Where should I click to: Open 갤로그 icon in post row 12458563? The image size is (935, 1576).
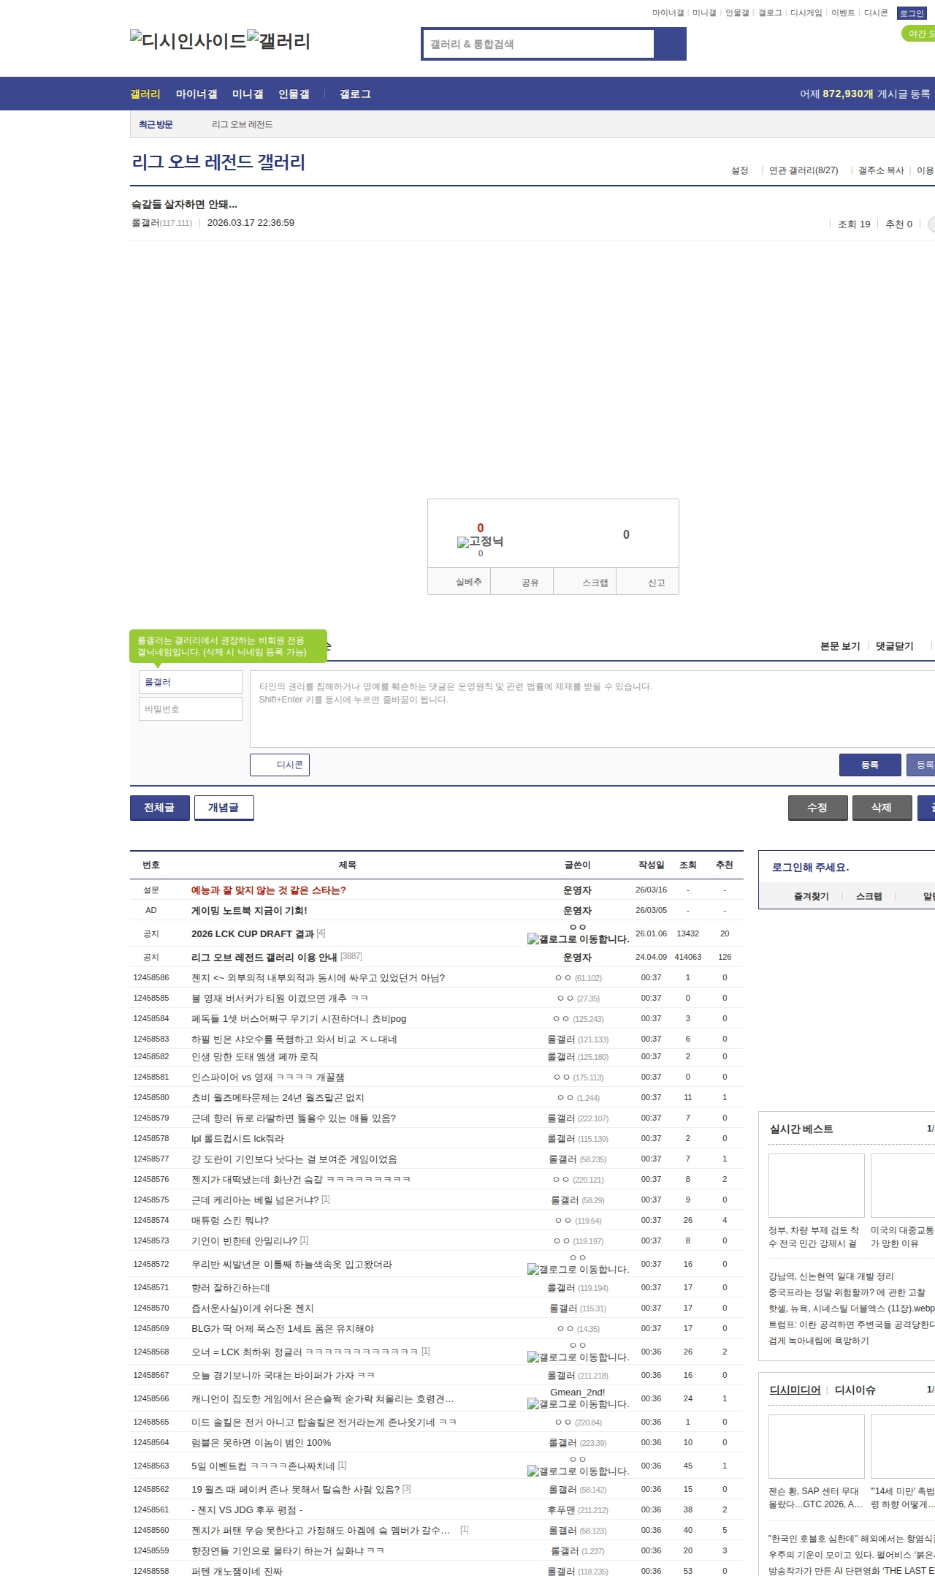click(578, 1471)
